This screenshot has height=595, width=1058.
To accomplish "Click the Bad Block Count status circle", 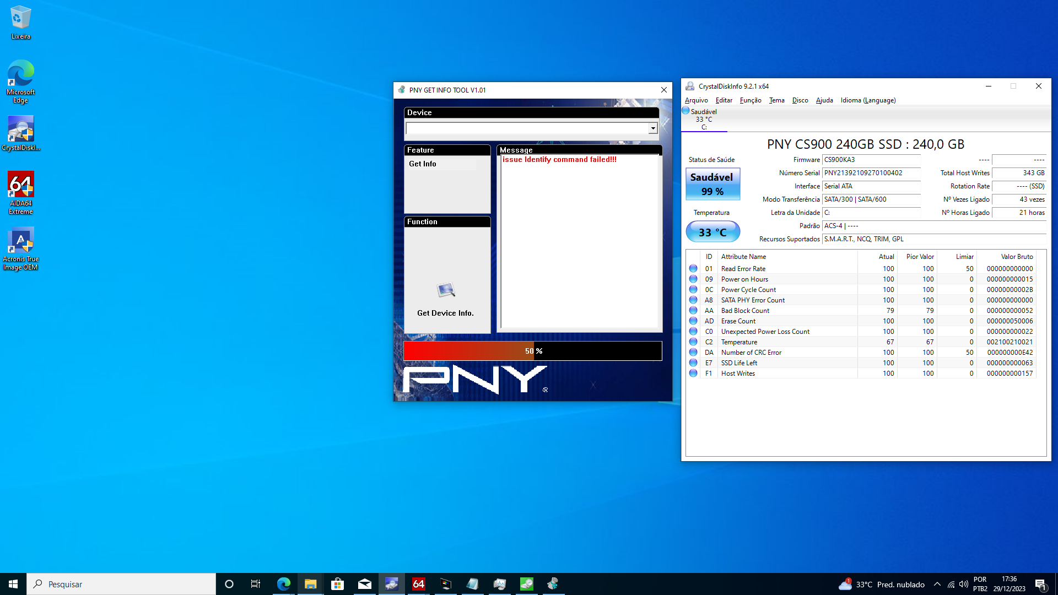I will pos(693,311).
